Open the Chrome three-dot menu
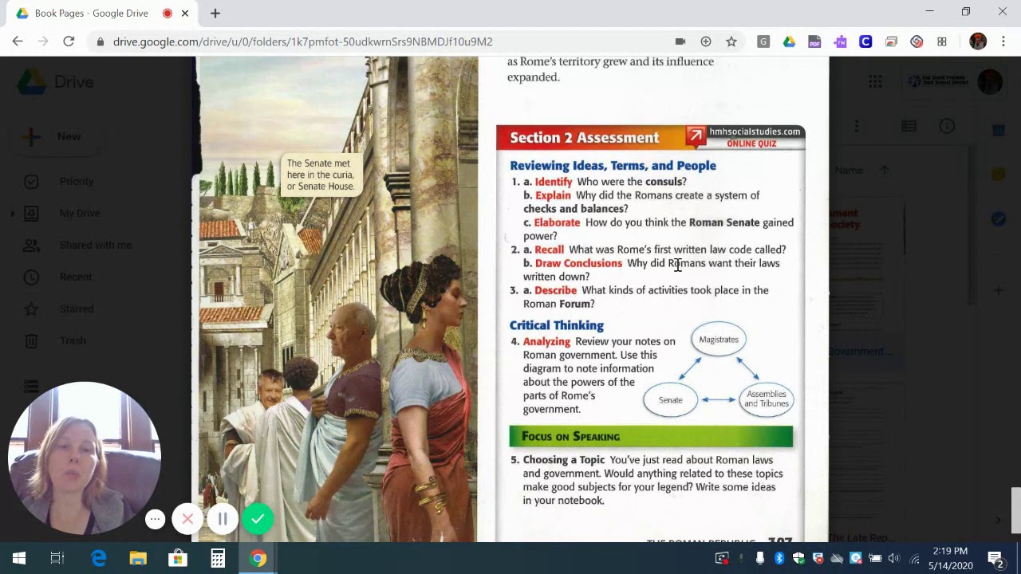 (x=1003, y=41)
